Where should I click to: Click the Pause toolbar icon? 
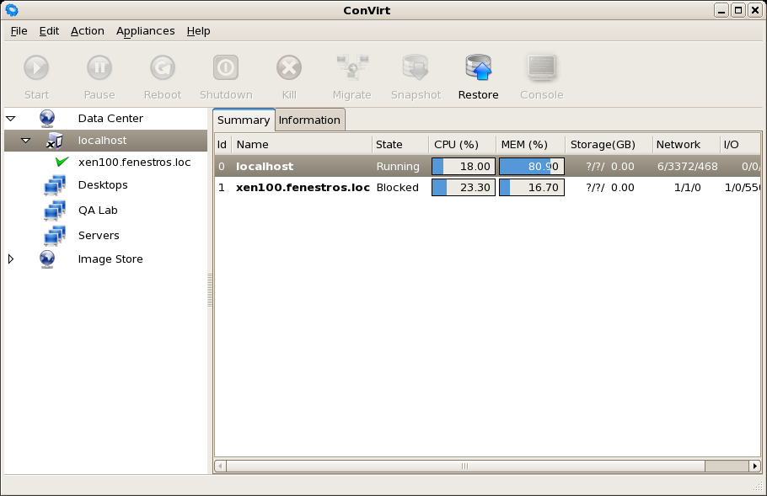pos(99,68)
